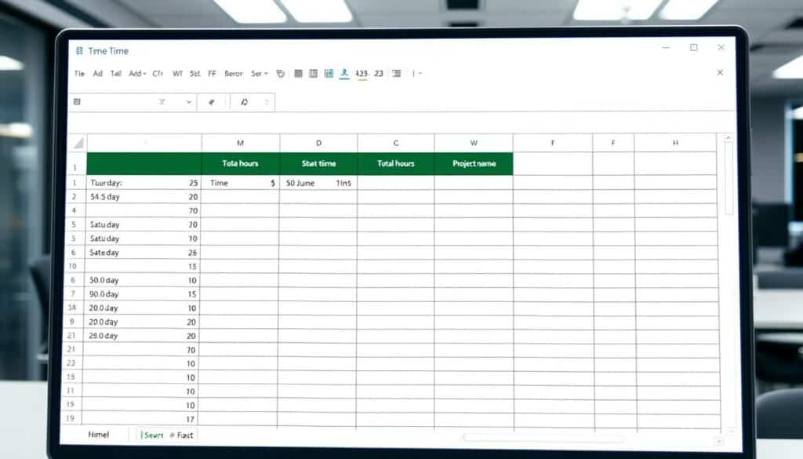Open the WT menu
The image size is (803, 459).
point(177,74)
